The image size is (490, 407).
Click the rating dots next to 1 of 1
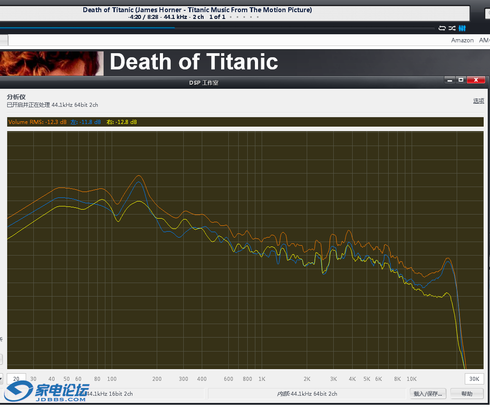pos(244,17)
